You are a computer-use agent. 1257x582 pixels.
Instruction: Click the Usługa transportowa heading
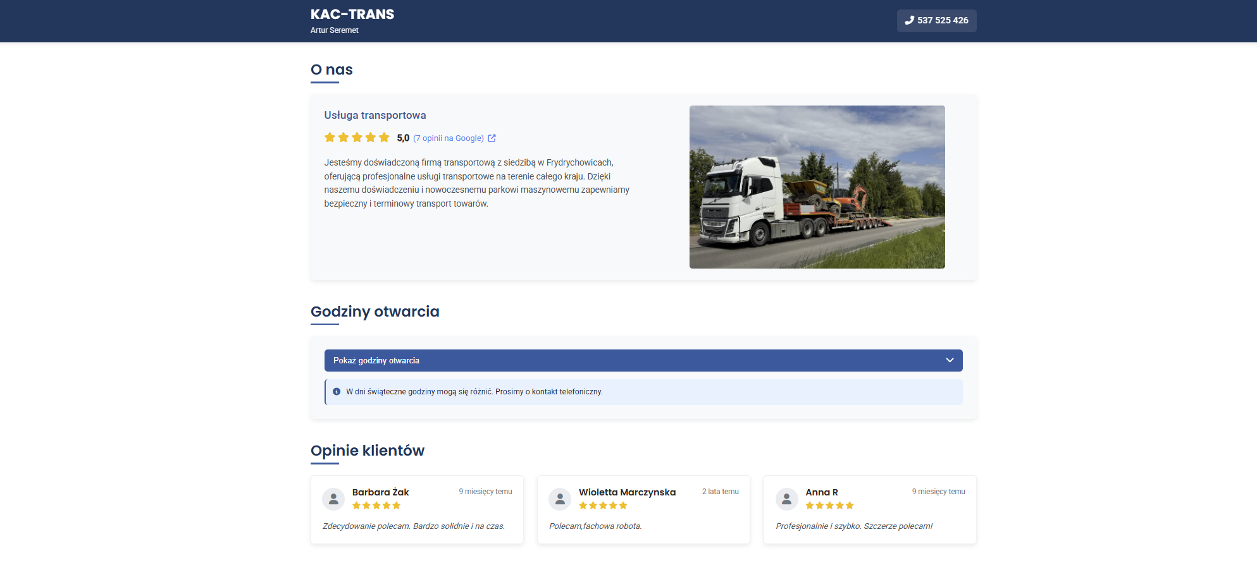click(375, 115)
